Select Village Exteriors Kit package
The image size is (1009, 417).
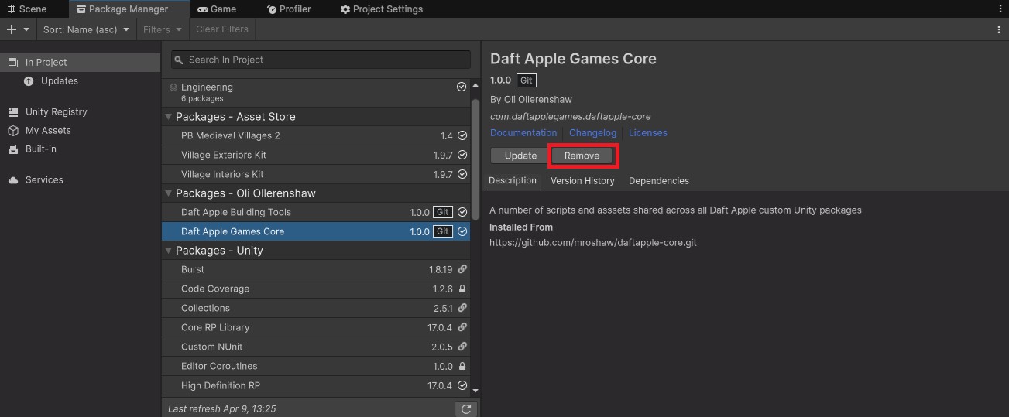click(316, 155)
